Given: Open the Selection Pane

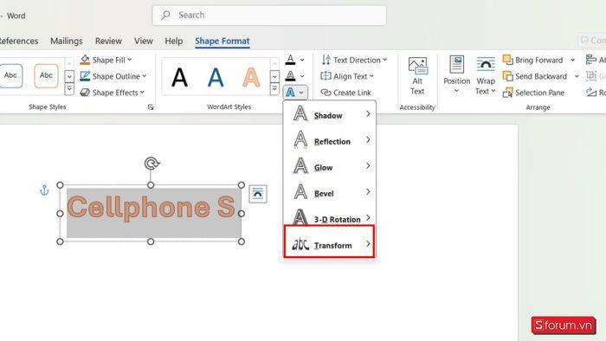Looking at the screenshot, I should tap(534, 93).
